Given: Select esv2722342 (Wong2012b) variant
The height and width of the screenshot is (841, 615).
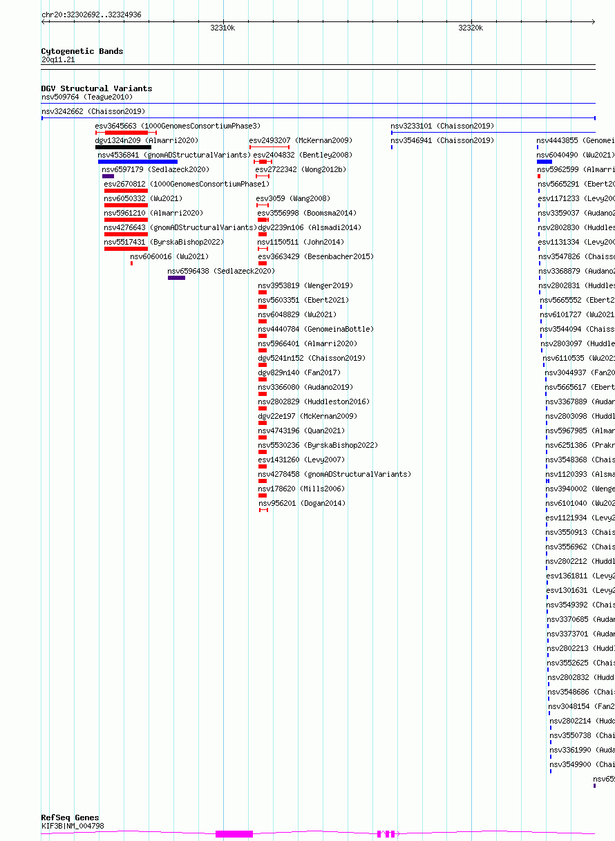Looking at the screenshot, I should [301, 170].
